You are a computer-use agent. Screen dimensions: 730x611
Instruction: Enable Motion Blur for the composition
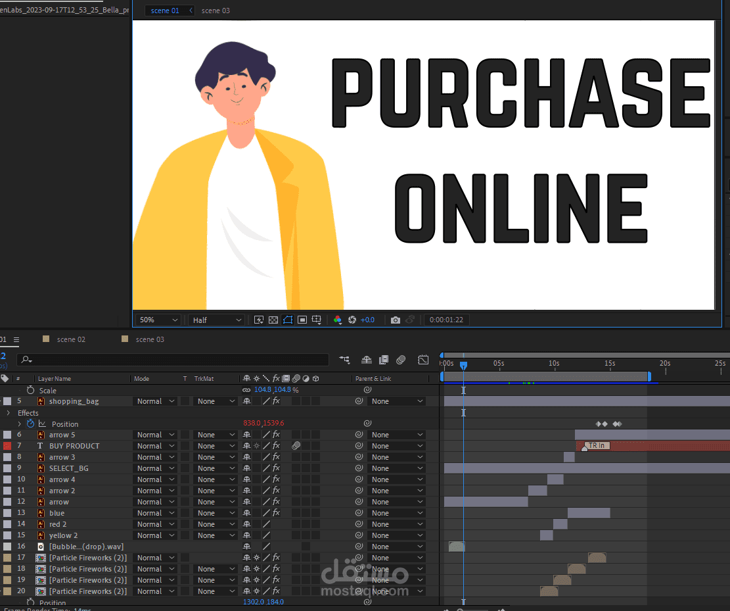tap(401, 360)
